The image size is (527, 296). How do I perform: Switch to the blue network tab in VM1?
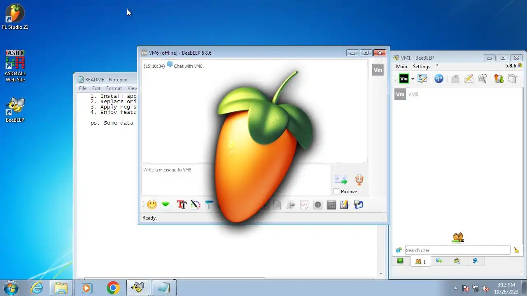(475, 261)
